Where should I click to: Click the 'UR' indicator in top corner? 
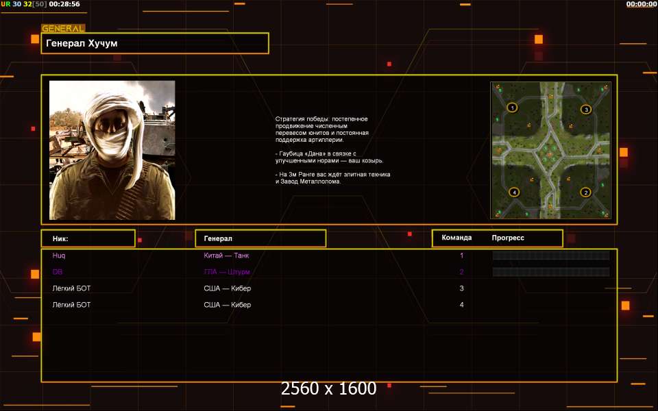pyautogui.click(x=5, y=4)
